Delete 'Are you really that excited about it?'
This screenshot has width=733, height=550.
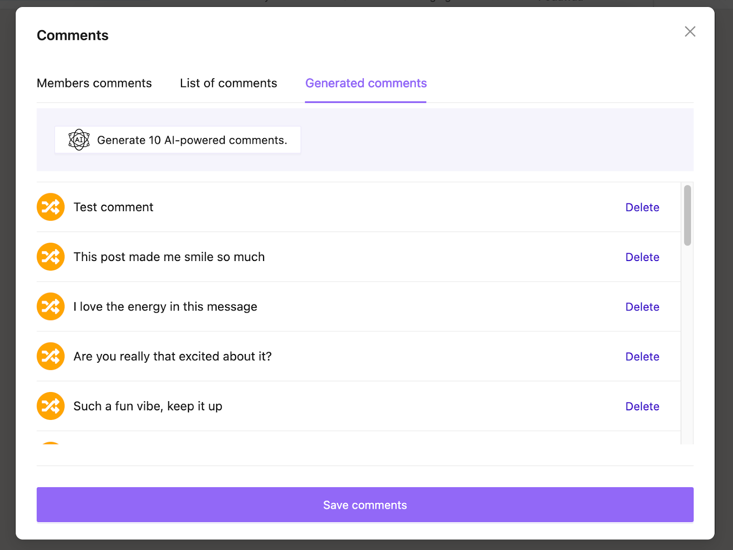coord(642,356)
